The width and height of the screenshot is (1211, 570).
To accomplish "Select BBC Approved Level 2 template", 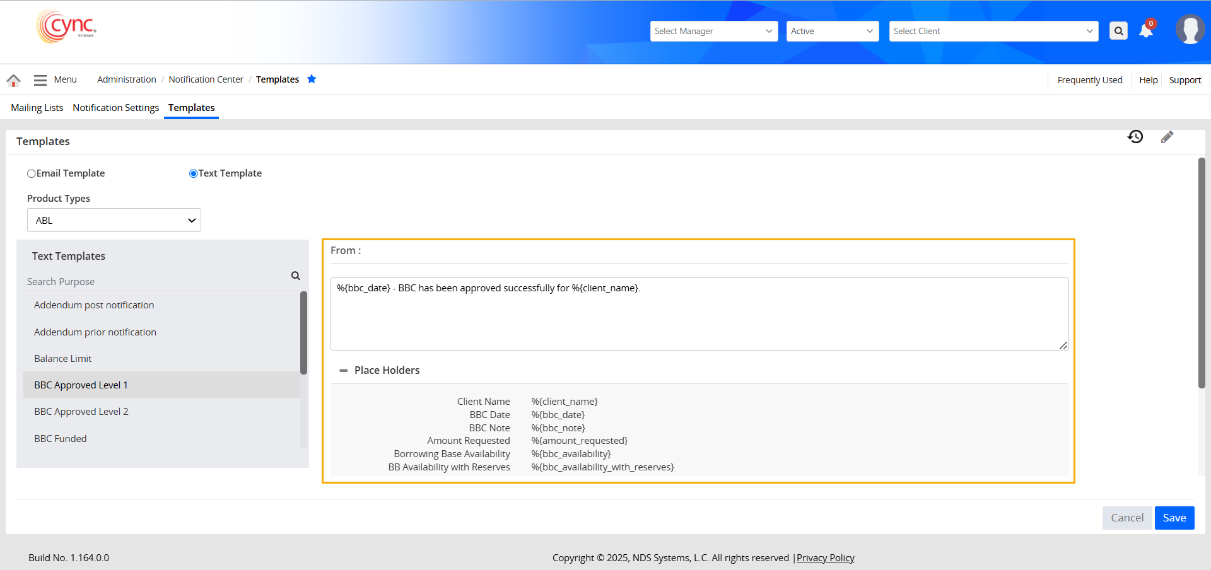I will 81,412.
